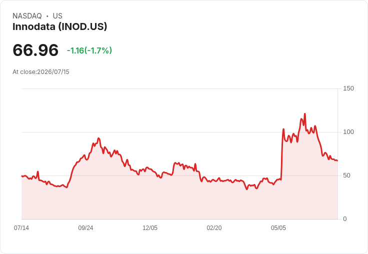Click the 07/14 x-axis date label
This screenshot has width=368, height=254.
21,228
